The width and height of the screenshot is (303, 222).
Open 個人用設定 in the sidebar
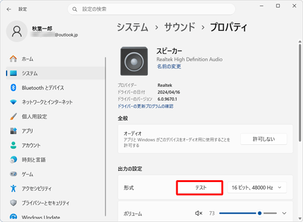tap(55, 116)
